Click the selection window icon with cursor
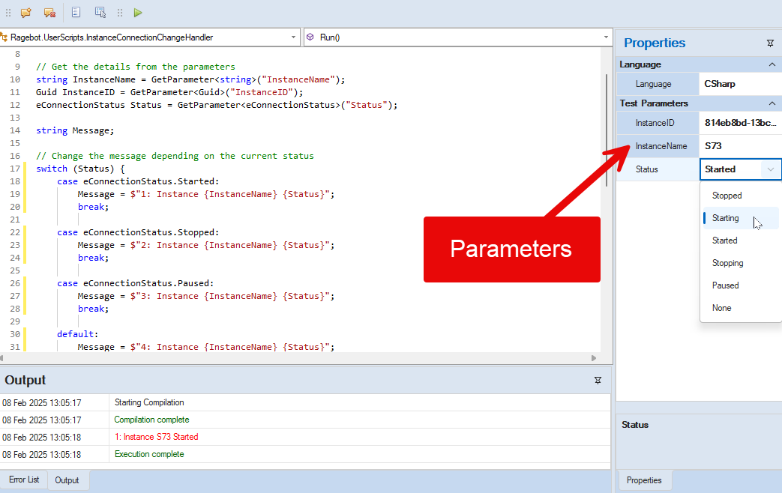Viewport: 782px width, 493px height. coord(100,12)
